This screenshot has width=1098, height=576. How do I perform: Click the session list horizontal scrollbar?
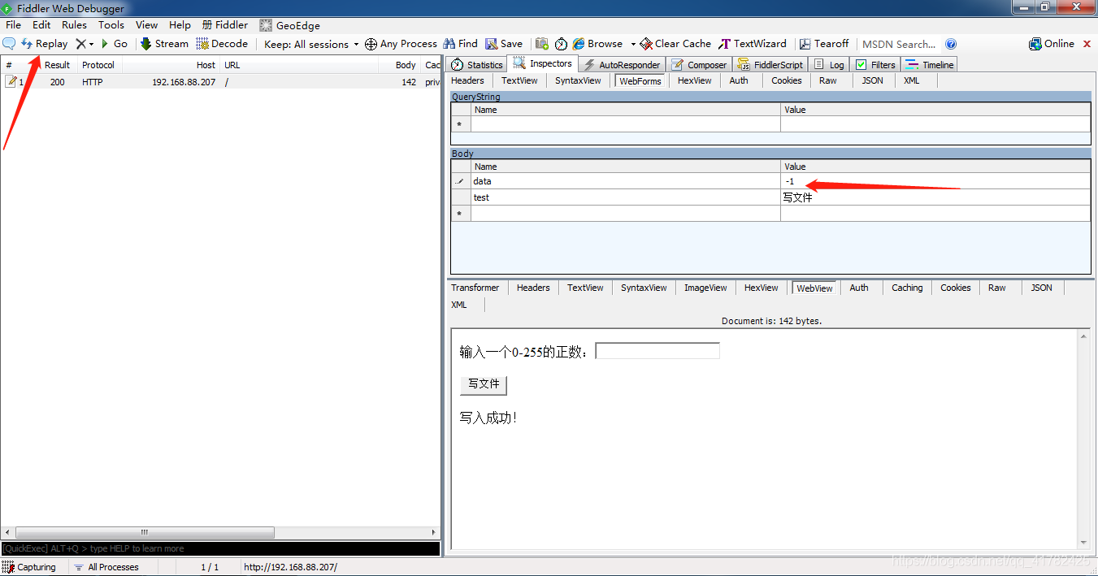tap(145, 532)
